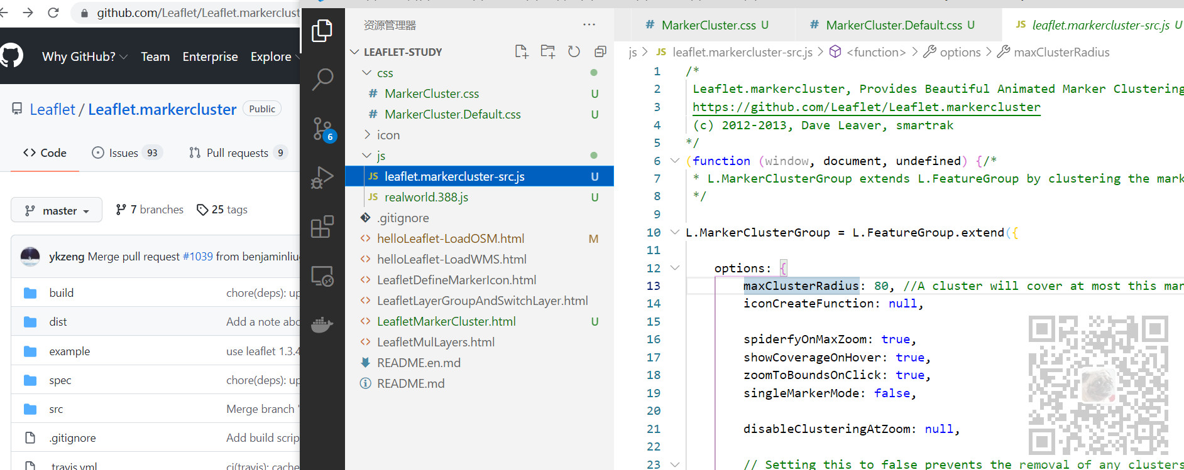The image size is (1184, 470).
Task: Click New Folder icon in explorer header
Action: 548,51
